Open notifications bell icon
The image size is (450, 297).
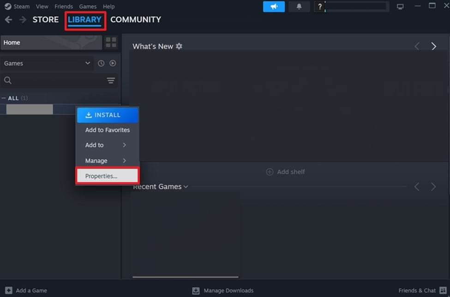pyautogui.click(x=299, y=6)
